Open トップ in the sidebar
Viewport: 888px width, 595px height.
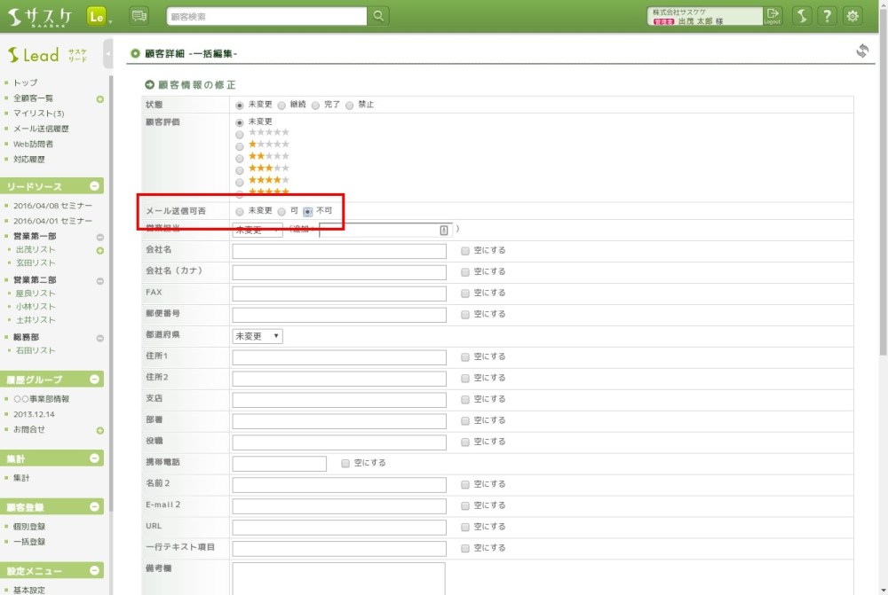pyautogui.click(x=25, y=82)
